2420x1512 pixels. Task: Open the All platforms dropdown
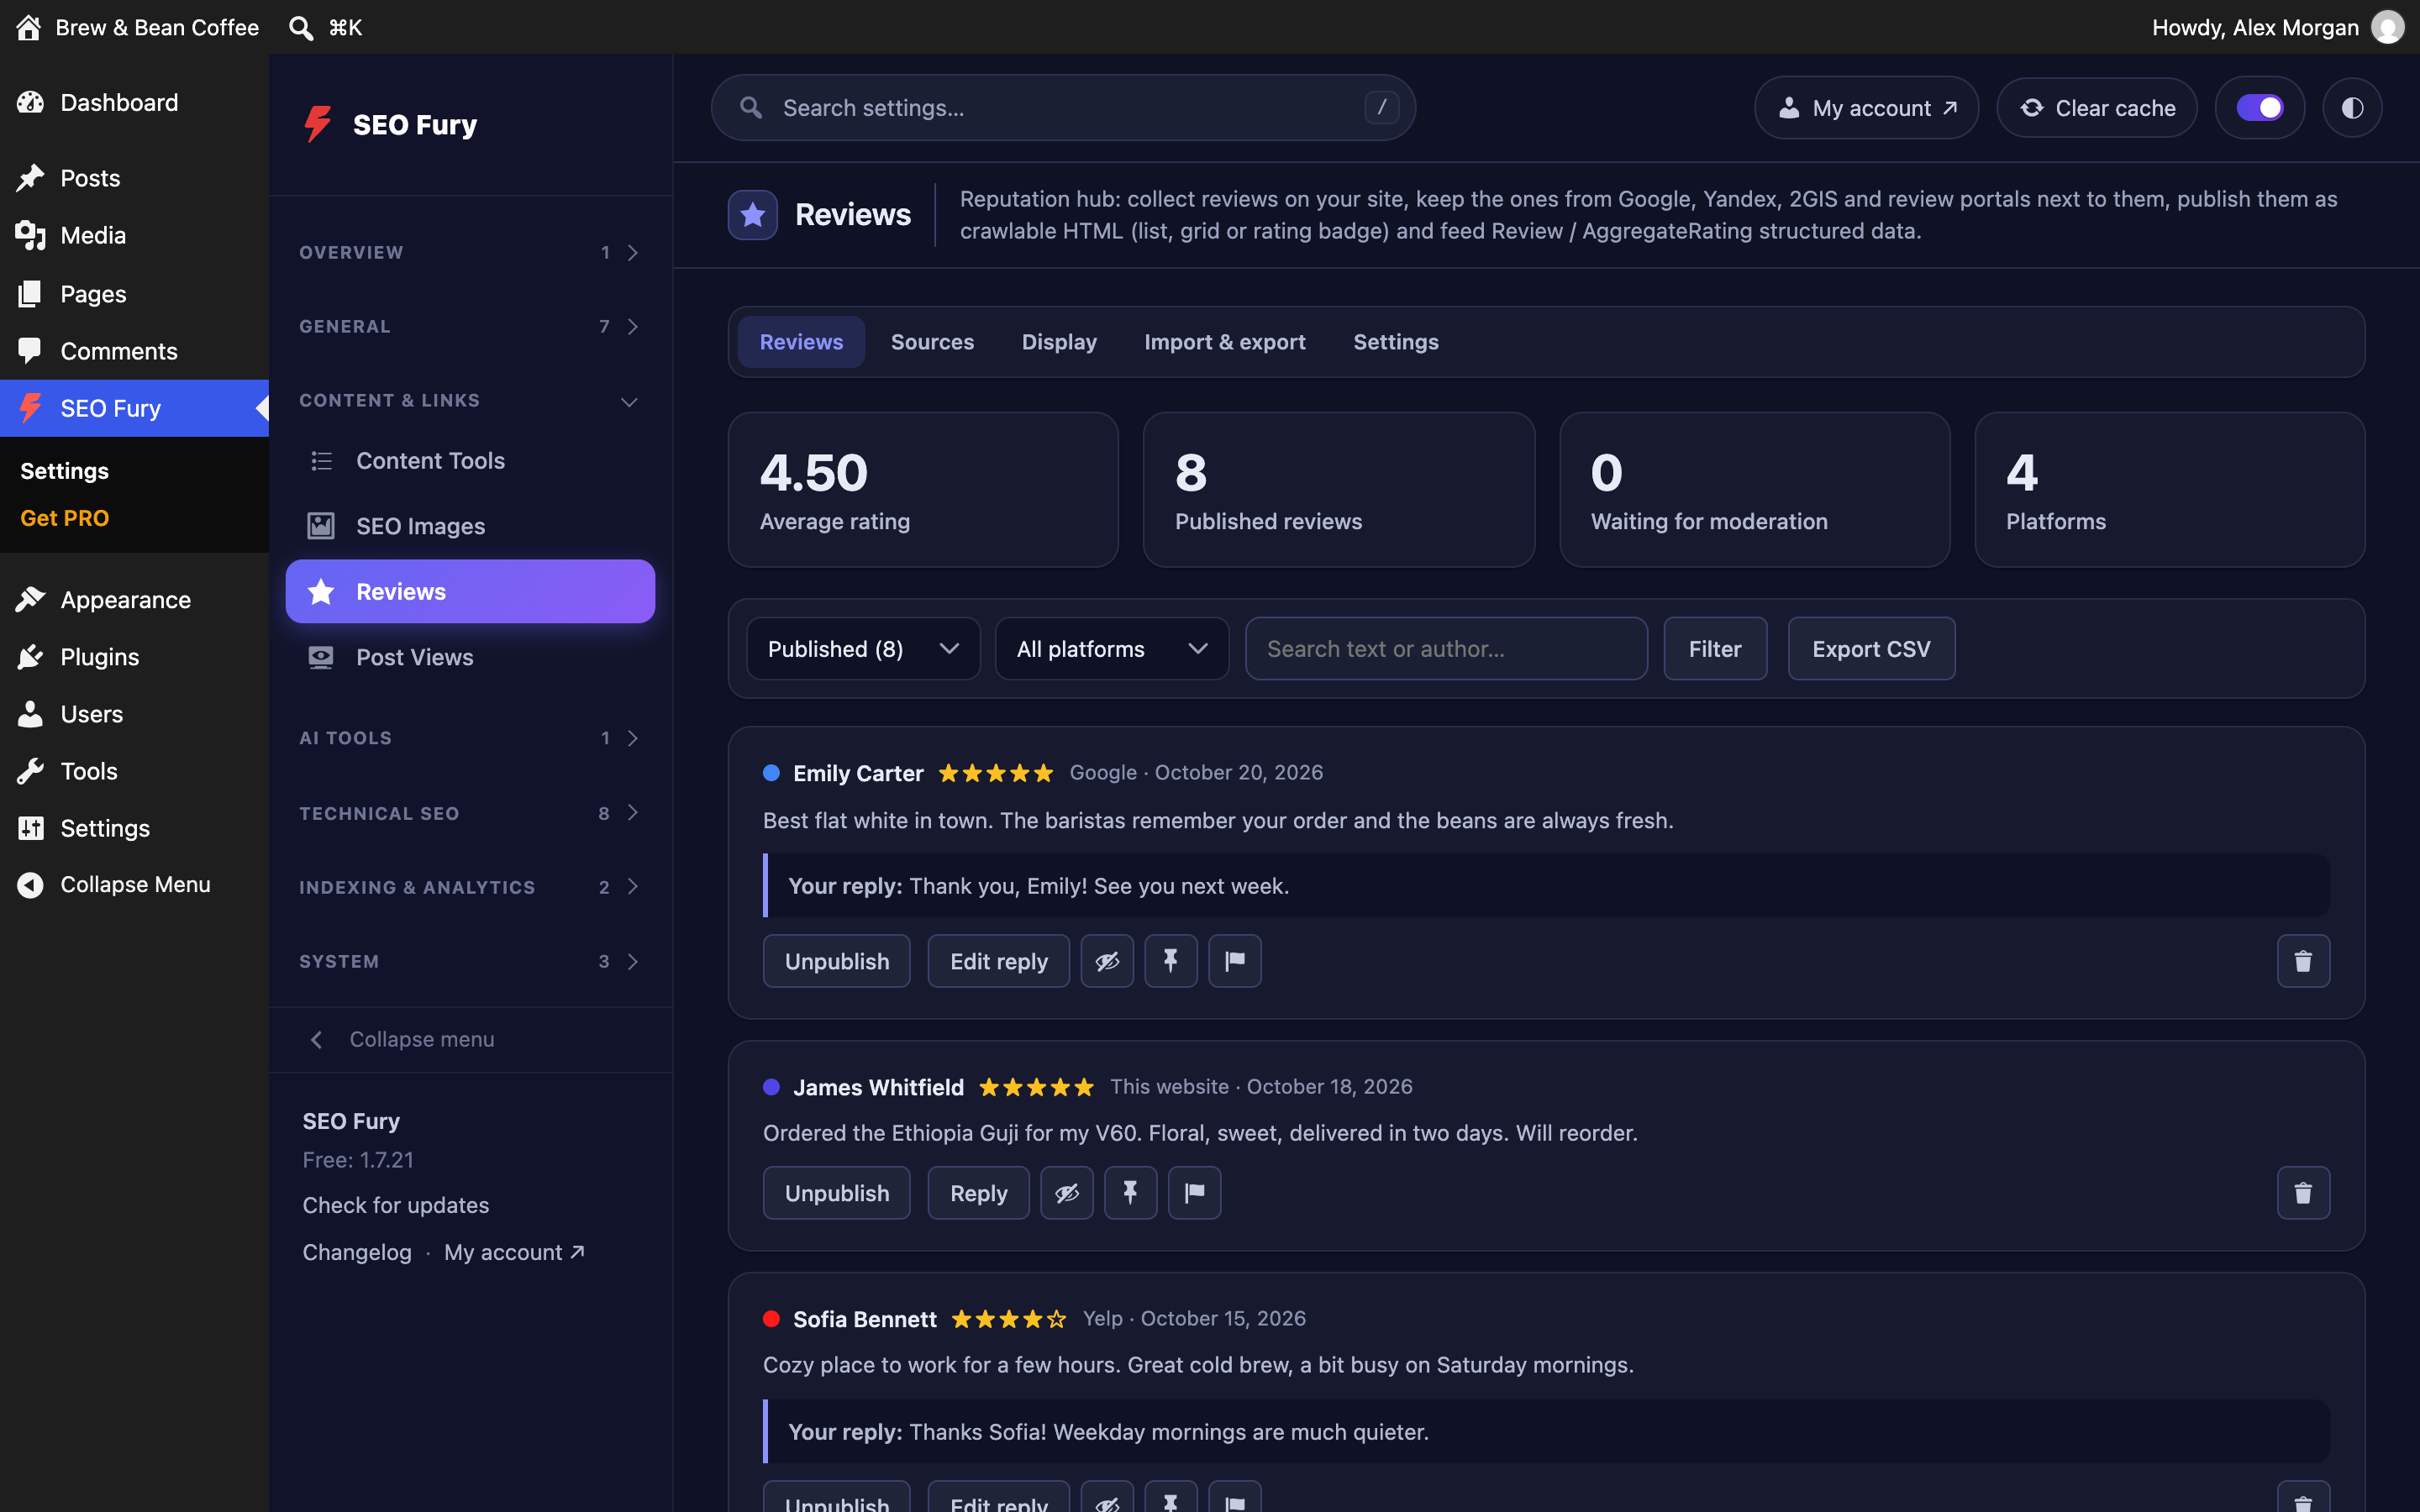[x=1111, y=649]
